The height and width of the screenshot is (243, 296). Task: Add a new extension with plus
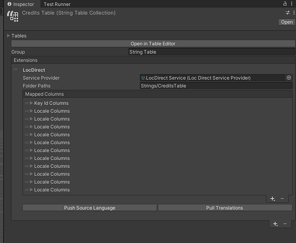tap(276, 224)
